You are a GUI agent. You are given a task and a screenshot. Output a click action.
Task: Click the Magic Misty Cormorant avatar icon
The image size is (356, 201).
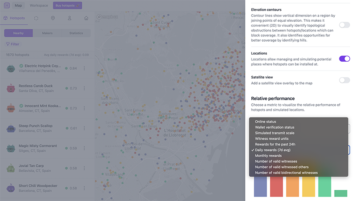(11, 148)
